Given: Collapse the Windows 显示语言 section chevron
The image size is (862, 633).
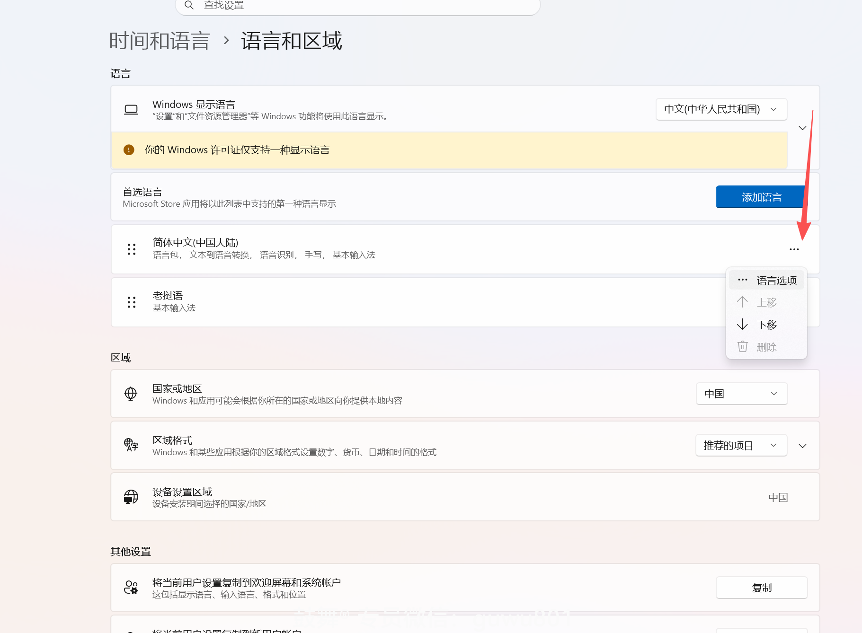Looking at the screenshot, I should point(802,128).
